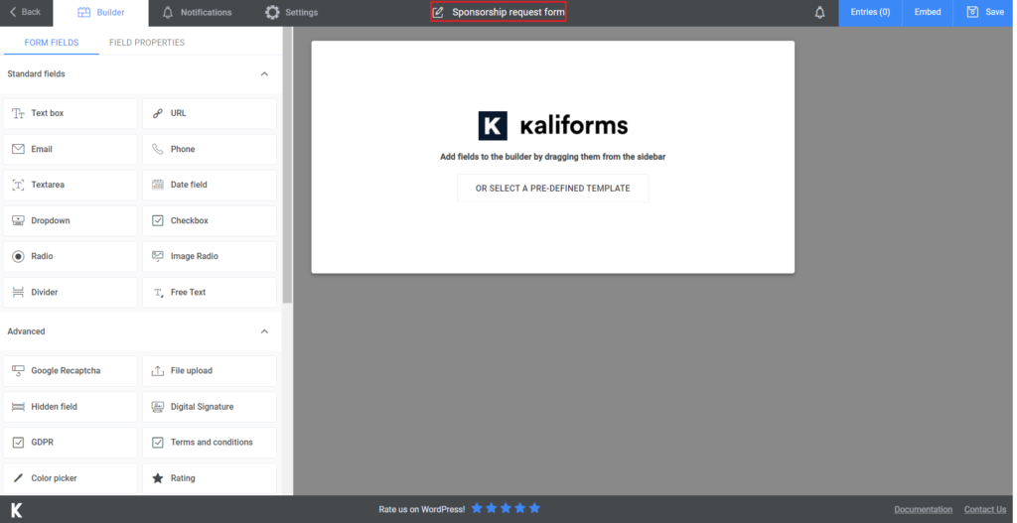The image size is (1017, 523).
Task: Click the Embed button
Action: (928, 12)
